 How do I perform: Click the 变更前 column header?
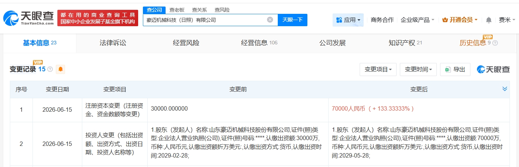pyautogui.click(x=238, y=89)
